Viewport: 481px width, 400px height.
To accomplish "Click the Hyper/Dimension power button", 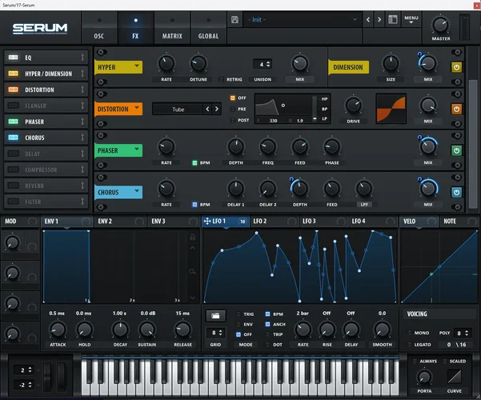I will 456,67.
